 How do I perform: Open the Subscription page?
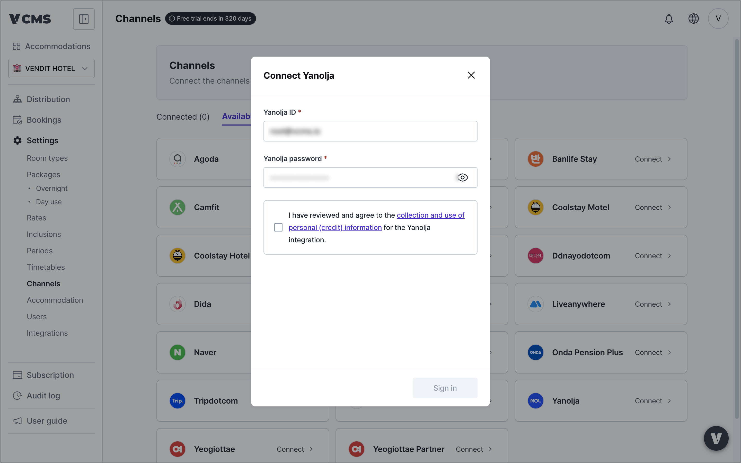coord(43,375)
